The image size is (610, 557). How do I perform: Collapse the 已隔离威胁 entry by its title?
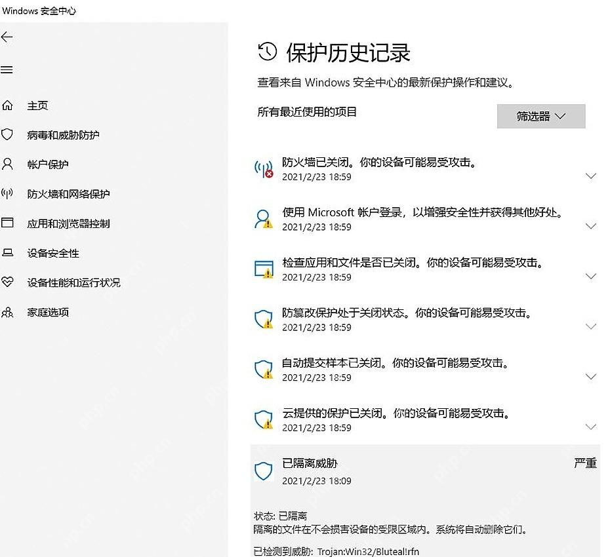[310, 463]
